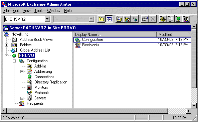The width and height of the screenshot is (198, 122).
Task: Minimize the Exchange Administrator window
Action: (182, 4)
